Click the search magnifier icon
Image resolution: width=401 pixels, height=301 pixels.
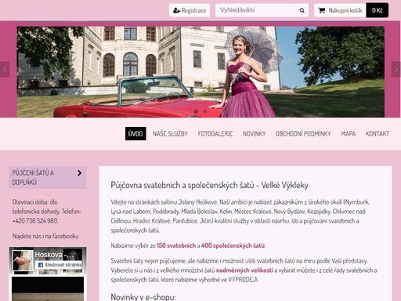click(x=302, y=10)
